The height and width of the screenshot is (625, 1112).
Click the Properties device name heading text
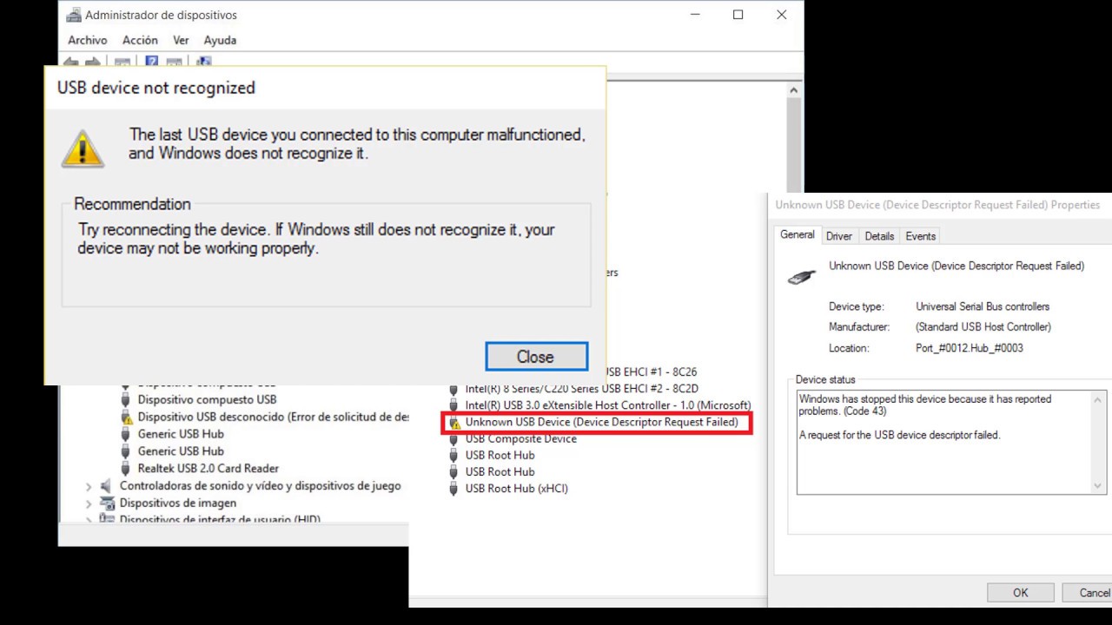click(x=956, y=266)
